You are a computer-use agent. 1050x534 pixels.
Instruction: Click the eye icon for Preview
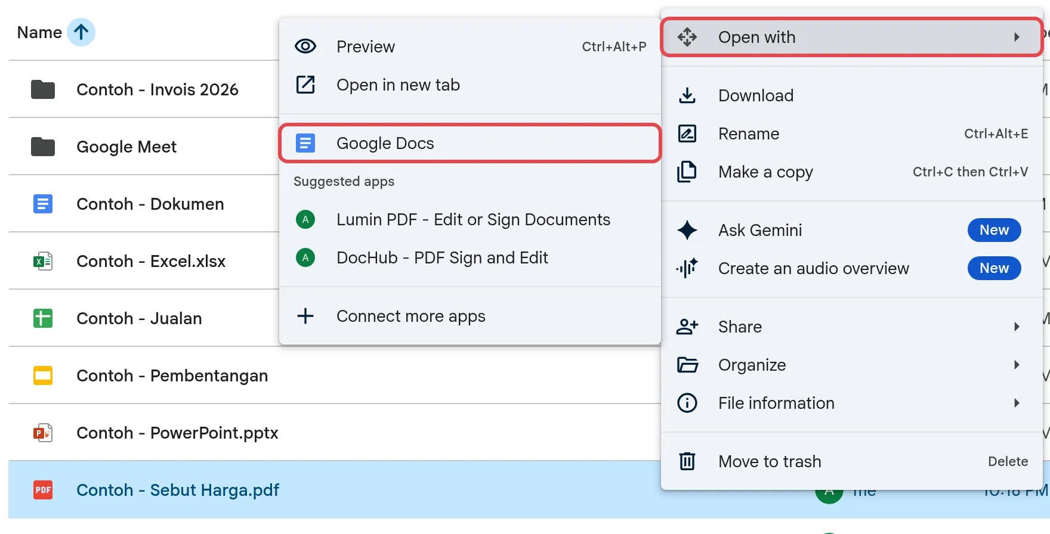(305, 46)
